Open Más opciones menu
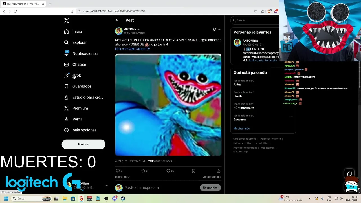 click(80, 130)
